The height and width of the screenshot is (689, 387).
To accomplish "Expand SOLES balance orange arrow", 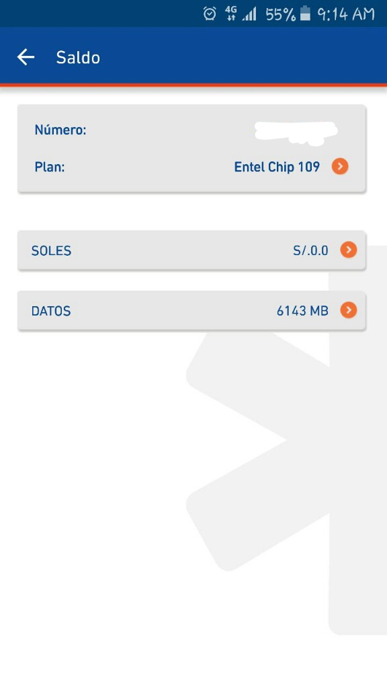I will click(349, 250).
